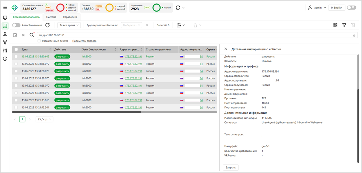
Task: Switch to the Система tab
Action: [51, 17]
